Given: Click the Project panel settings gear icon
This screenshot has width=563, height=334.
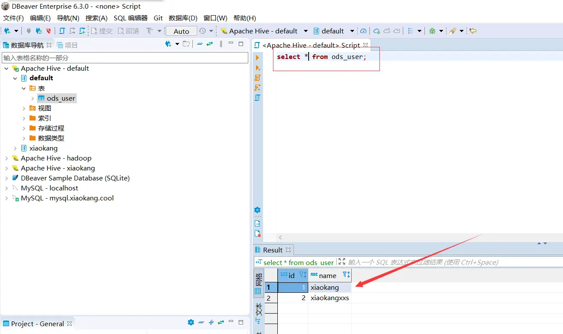Looking at the screenshot, I should click(191, 322).
